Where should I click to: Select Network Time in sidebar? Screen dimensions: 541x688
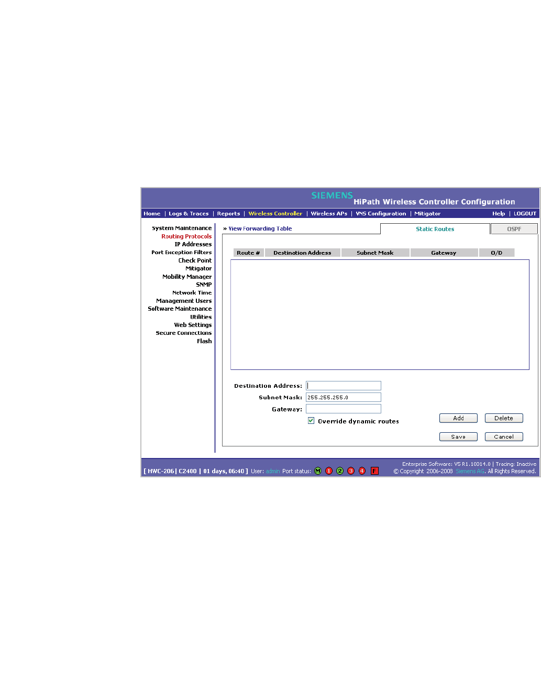192,292
